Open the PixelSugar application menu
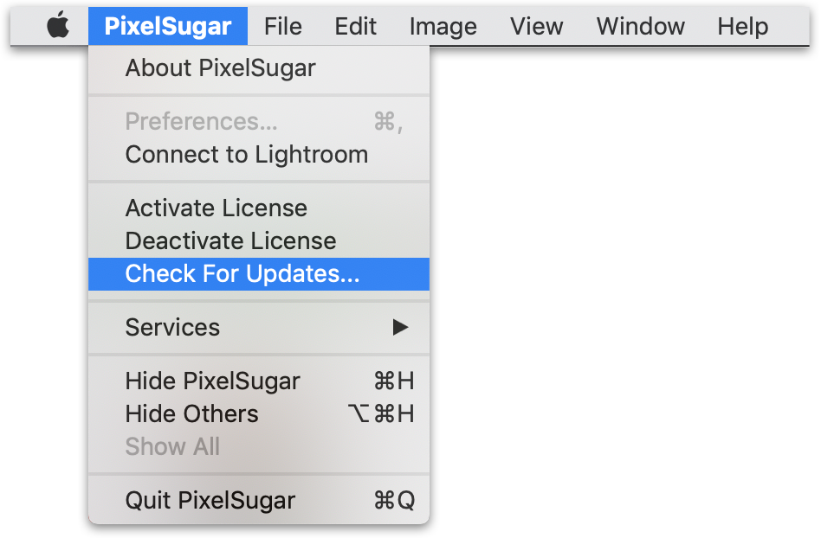The image size is (821, 538). 168,26
